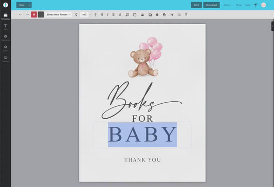The height and width of the screenshot is (187, 274).
Task: Open the Templates panel in sidebar
Action: point(6,16)
